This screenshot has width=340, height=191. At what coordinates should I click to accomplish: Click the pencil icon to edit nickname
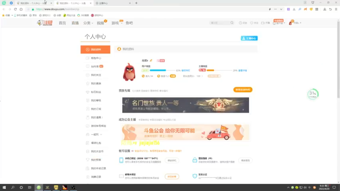coord(151,61)
